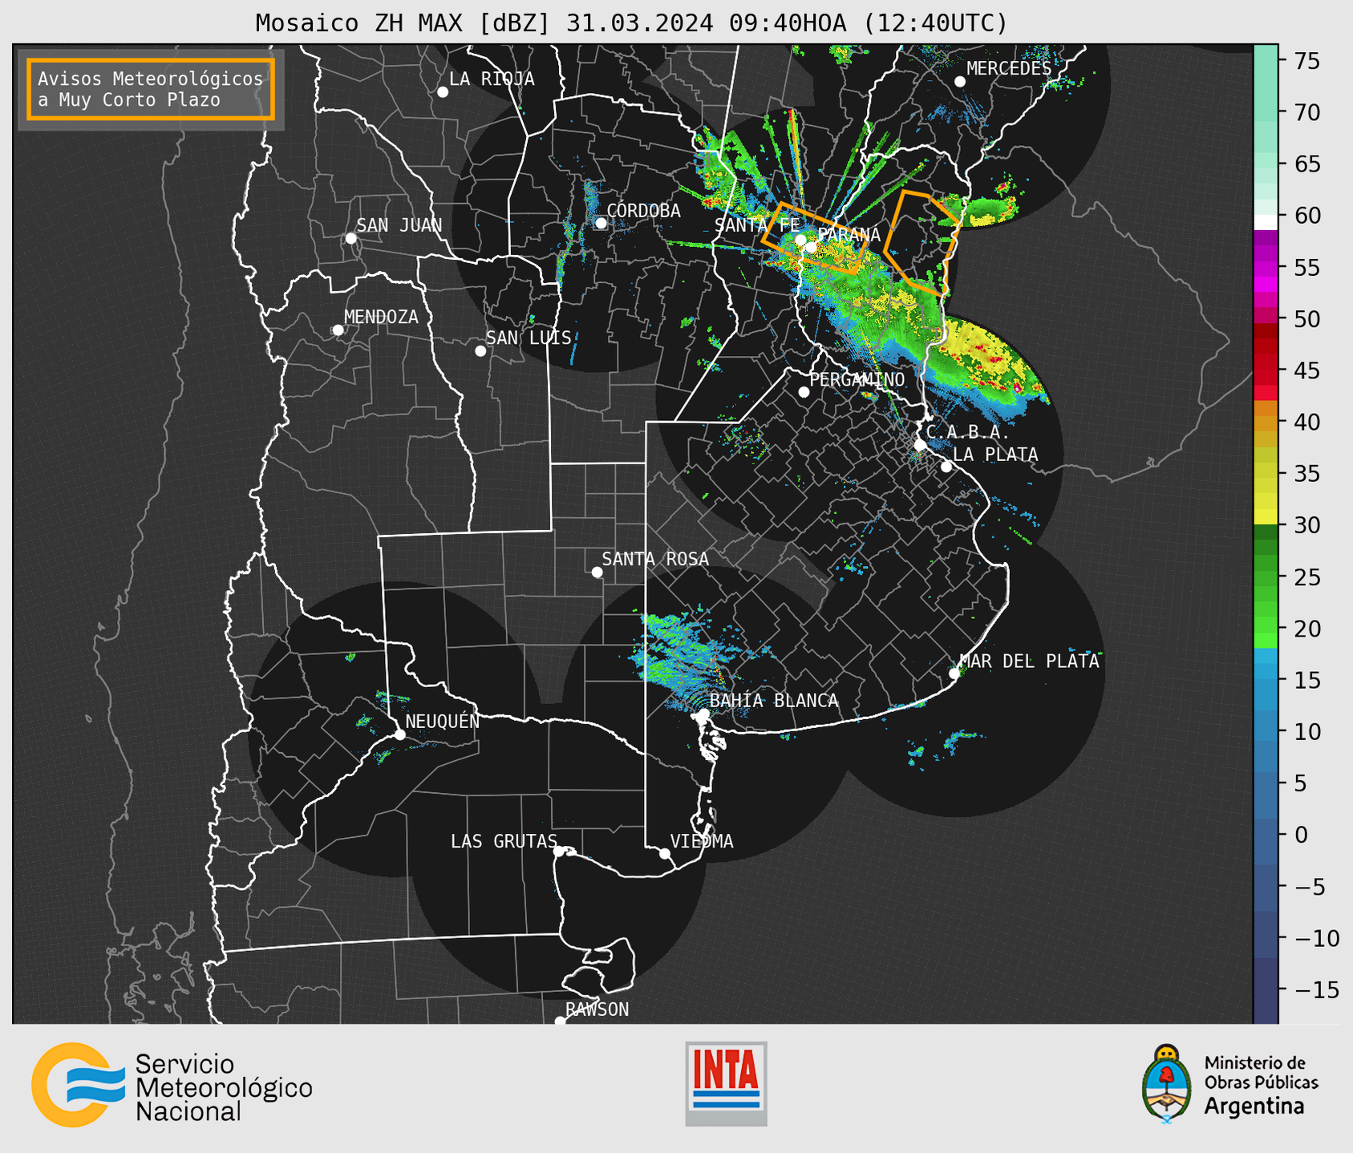Image resolution: width=1353 pixels, height=1153 pixels.
Task: Click the BAHÍA BLANCA city marker
Action: pyautogui.click(x=703, y=714)
